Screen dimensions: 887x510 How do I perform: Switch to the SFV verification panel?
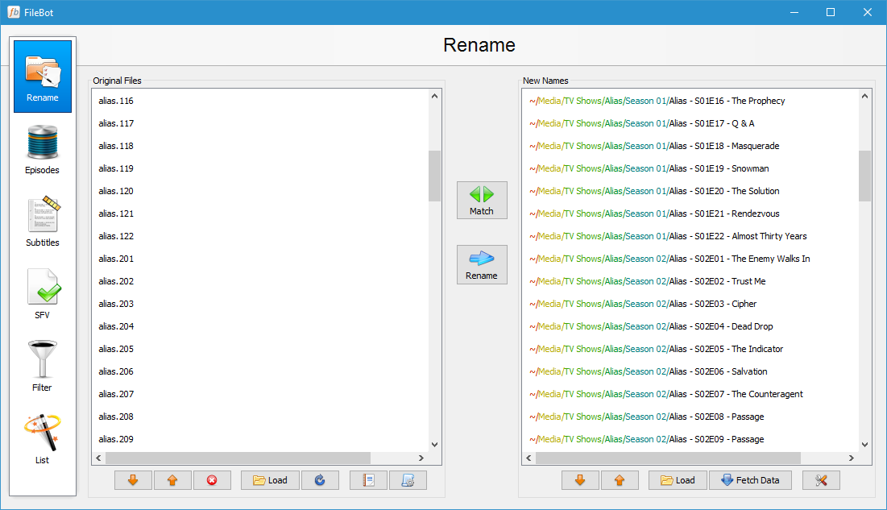click(x=42, y=290)
